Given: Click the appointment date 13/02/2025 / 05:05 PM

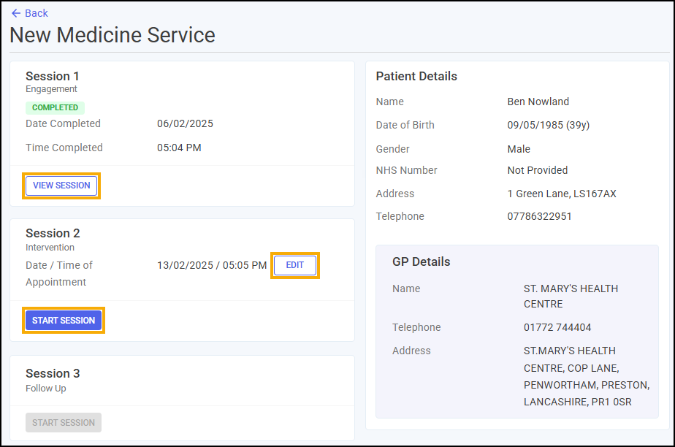Looking at the screenshot, I should (x=212, y=265).
